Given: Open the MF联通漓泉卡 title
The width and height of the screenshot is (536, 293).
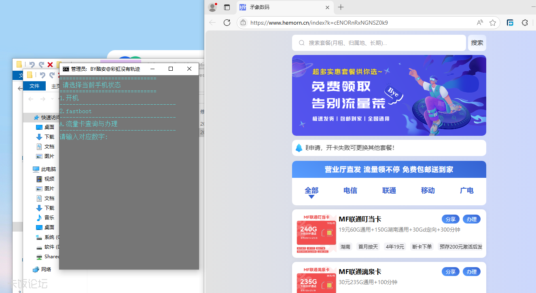Looking at the screenshot, I should point(360,272).
